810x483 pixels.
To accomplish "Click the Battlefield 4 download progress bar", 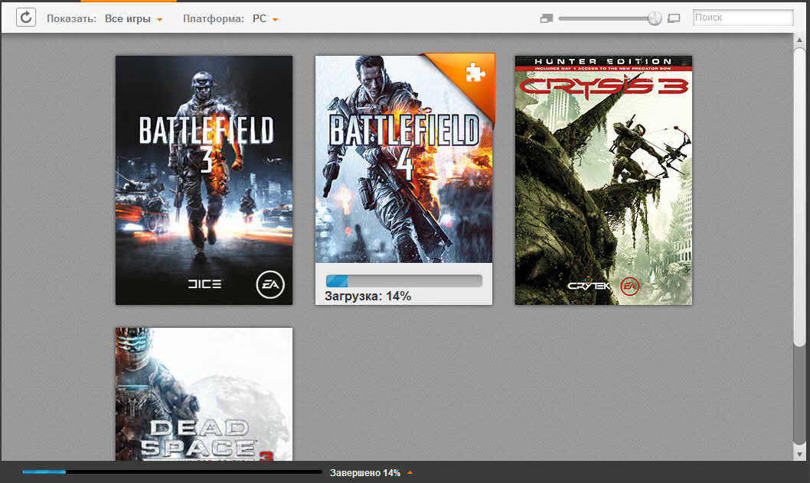I will (404, 281).
